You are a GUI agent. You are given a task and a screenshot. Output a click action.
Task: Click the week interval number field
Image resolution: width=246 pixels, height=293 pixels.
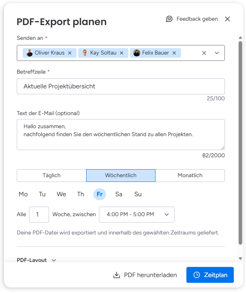tap(39, 215)
